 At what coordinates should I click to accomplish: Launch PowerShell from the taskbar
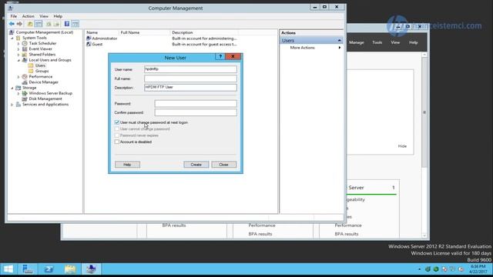click(x=49, y=269)
